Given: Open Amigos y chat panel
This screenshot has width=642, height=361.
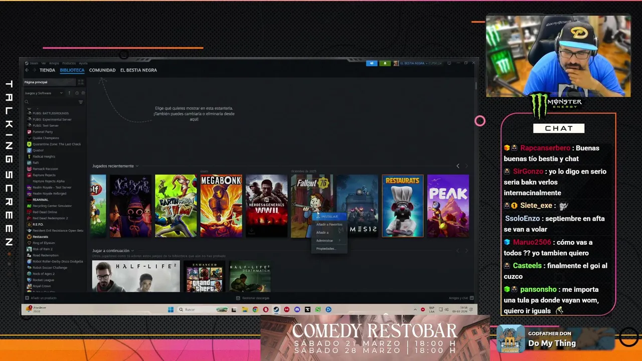Looking at the screenshot, I should pyautogui.click(x=460, y=298).
